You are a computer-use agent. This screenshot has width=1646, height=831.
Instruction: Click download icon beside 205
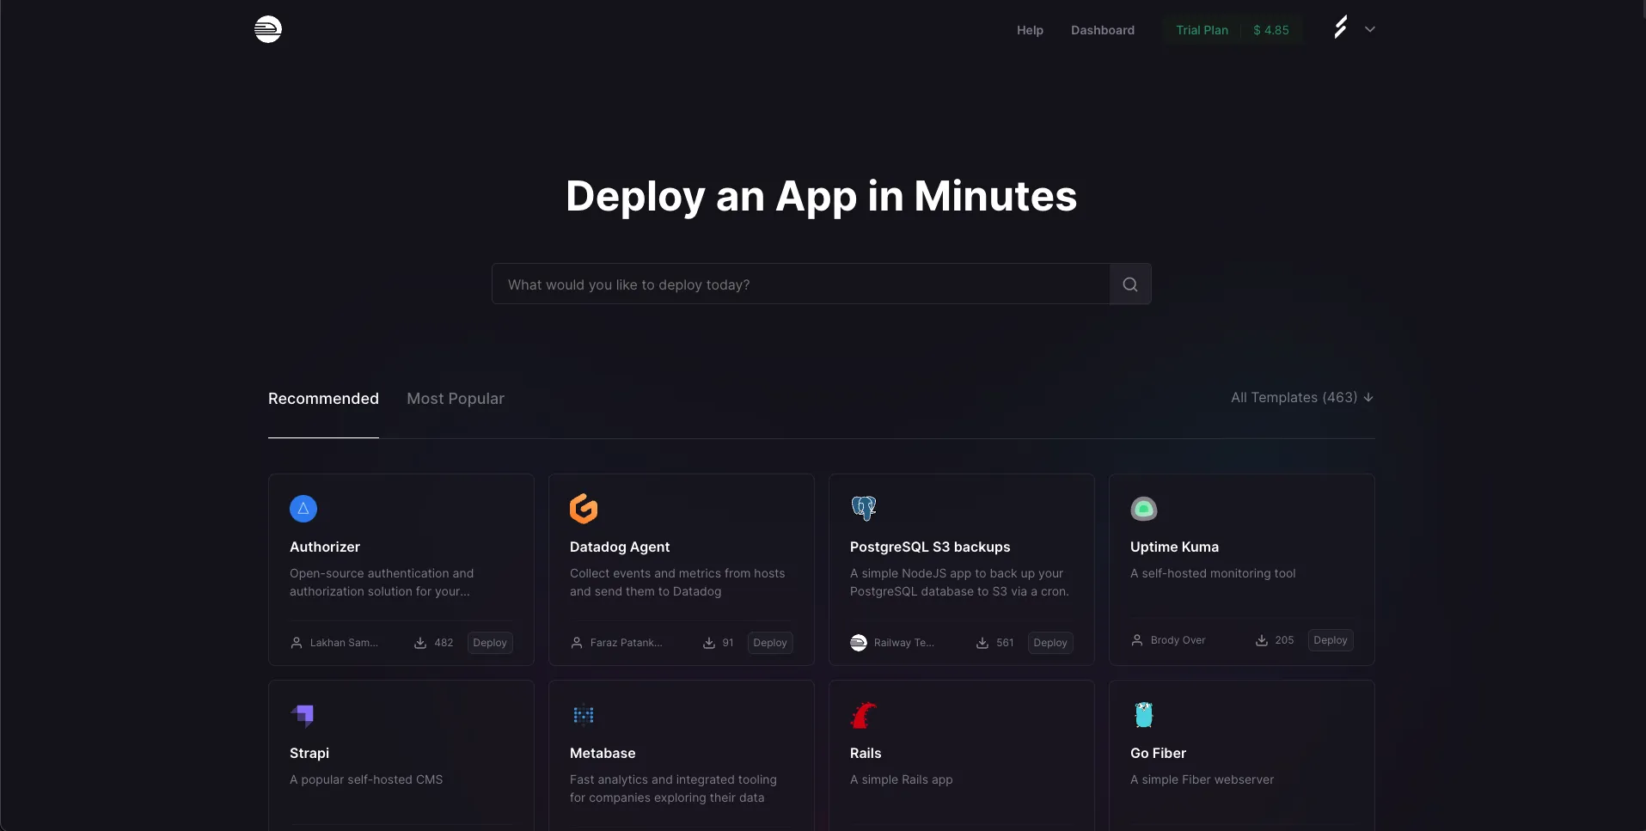(x=1262, y=640)
